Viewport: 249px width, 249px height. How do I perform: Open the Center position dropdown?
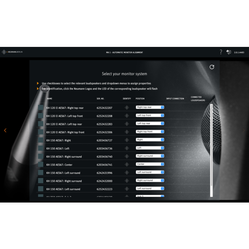(x=150, y=164)
